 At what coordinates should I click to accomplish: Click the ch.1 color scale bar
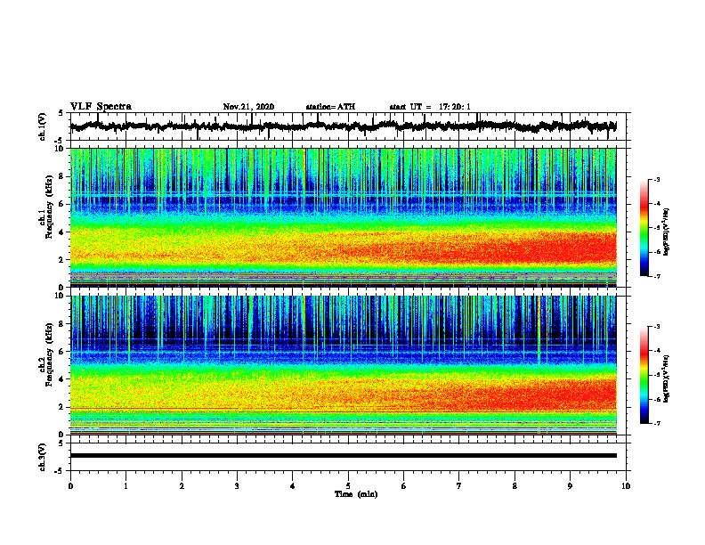click(644, 228)
